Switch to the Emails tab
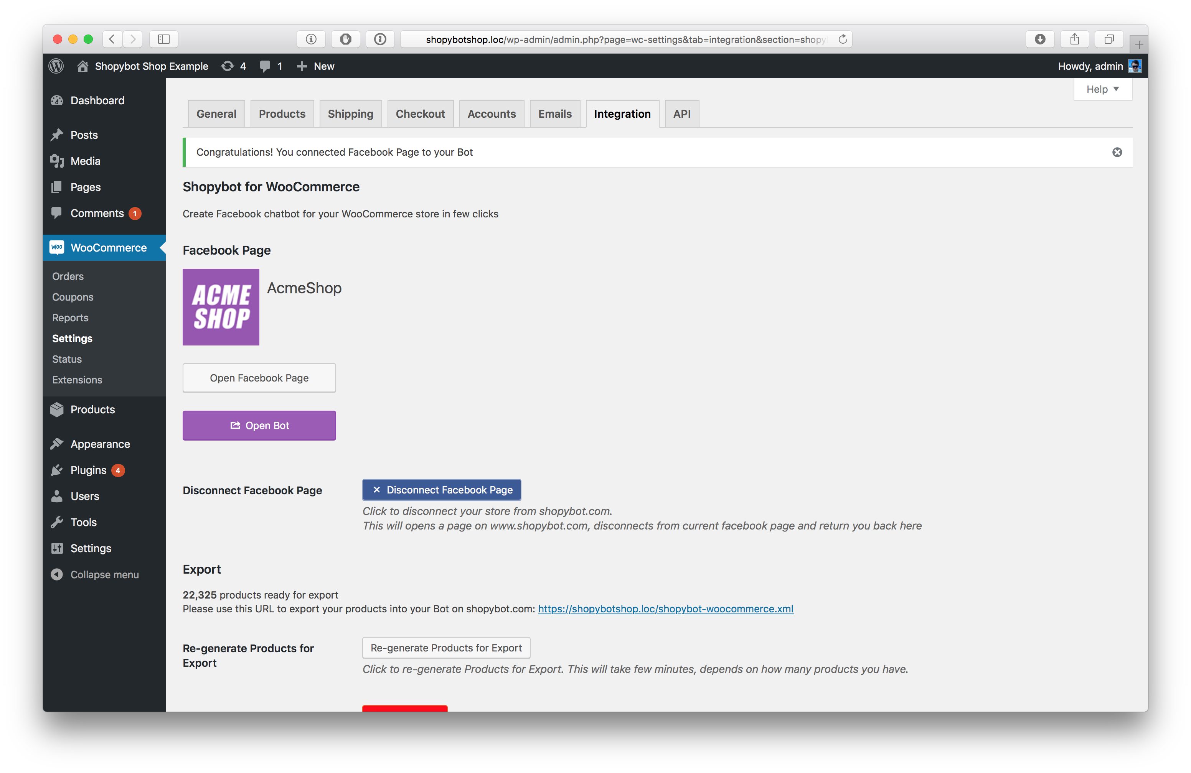The height and width of the screenshot is (773, 1191). pos(555,114)
